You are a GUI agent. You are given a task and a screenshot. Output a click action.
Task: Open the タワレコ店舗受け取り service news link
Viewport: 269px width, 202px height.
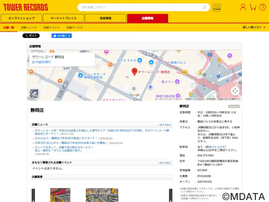(64, 149)
